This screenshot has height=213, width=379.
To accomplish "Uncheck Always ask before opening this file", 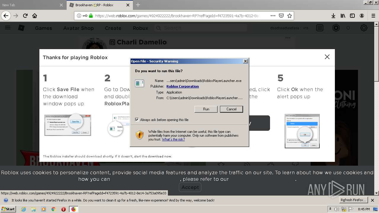I will [137, 120].
